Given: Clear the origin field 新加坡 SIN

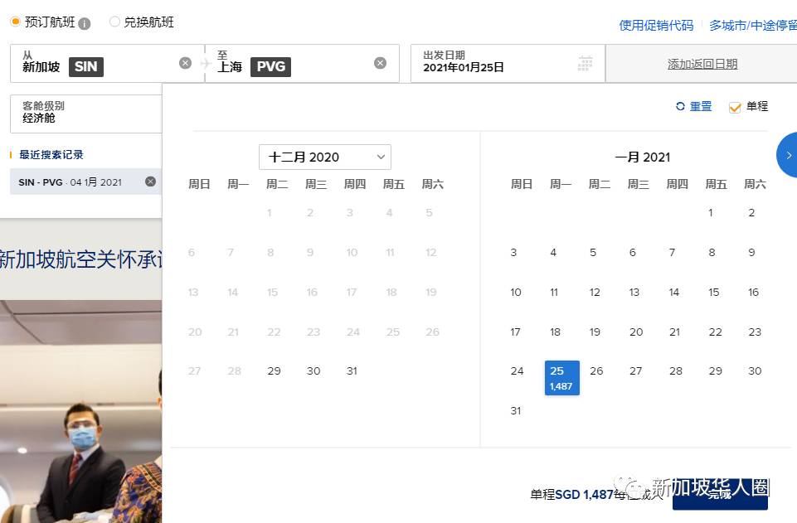Looking at the screenshot, I should click(x=185, y=63).
